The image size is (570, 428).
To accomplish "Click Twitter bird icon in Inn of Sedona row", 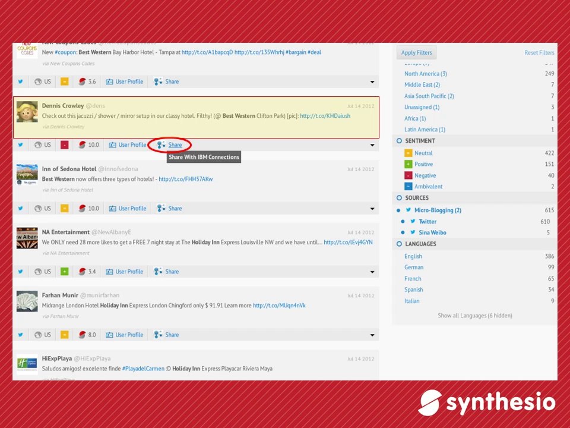I will 21,208.
